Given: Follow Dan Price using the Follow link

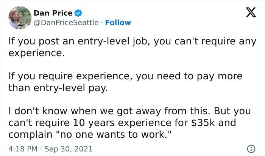Looking at the screenshot, I should pyautogui.click(x=118, y=22).
